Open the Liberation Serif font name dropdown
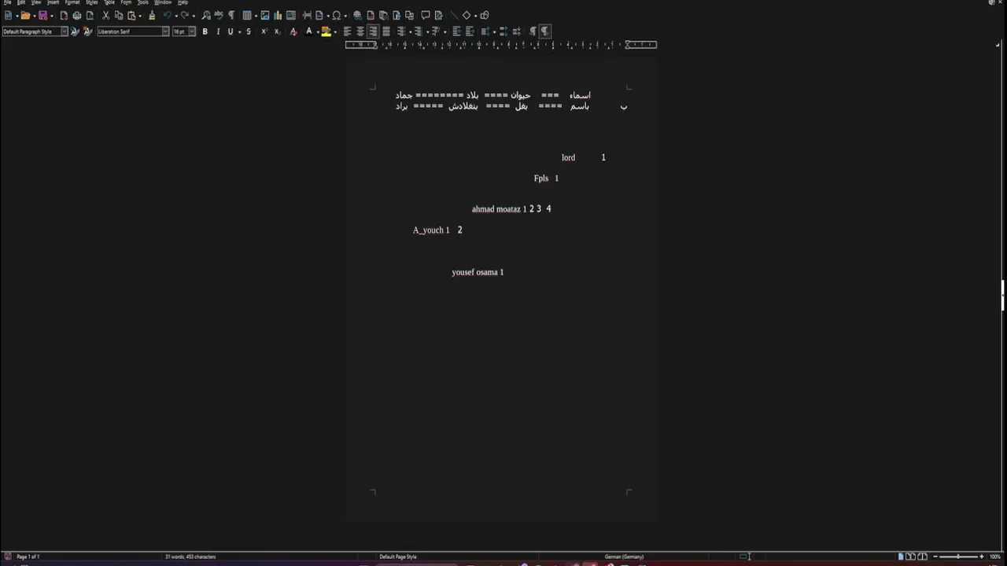 (165, 31)
